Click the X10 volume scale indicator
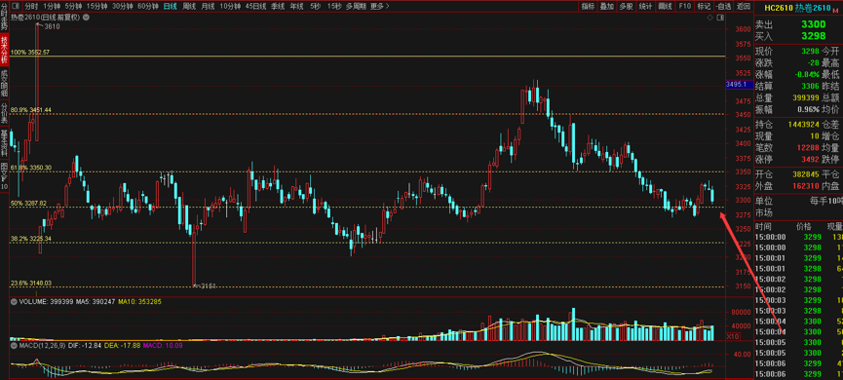 click(x=732, y=336)
